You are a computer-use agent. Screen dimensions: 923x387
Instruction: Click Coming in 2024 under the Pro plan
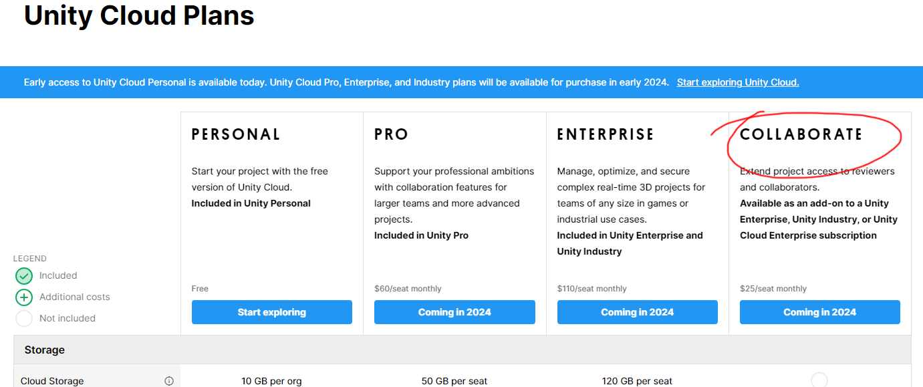click(x=454, y=312)
